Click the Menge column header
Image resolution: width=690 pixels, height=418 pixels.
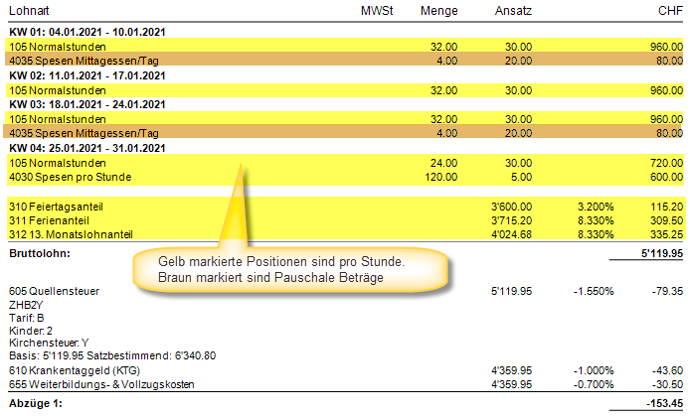438,10
